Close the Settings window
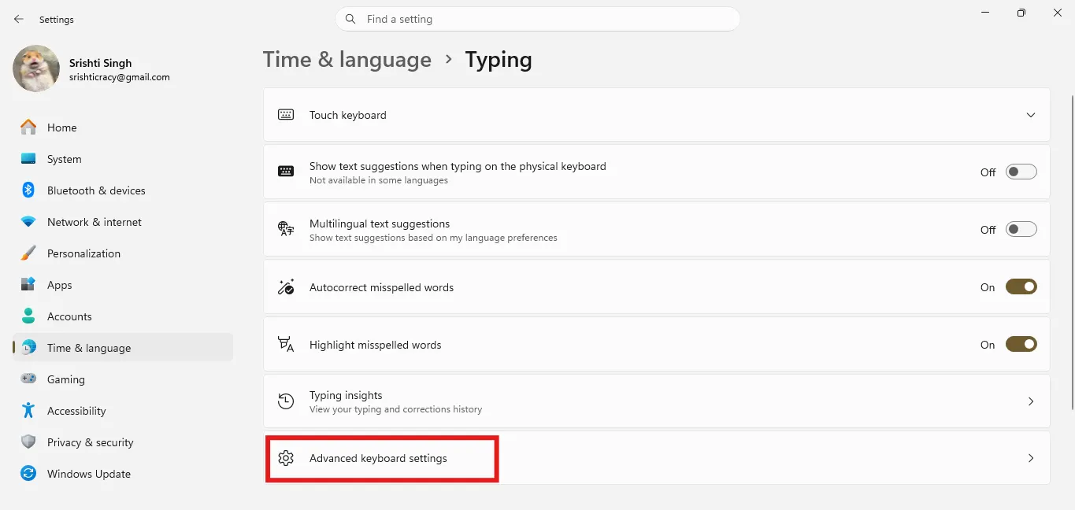Viewport: 1075px width, 510px height. (x=1058, y=13)
